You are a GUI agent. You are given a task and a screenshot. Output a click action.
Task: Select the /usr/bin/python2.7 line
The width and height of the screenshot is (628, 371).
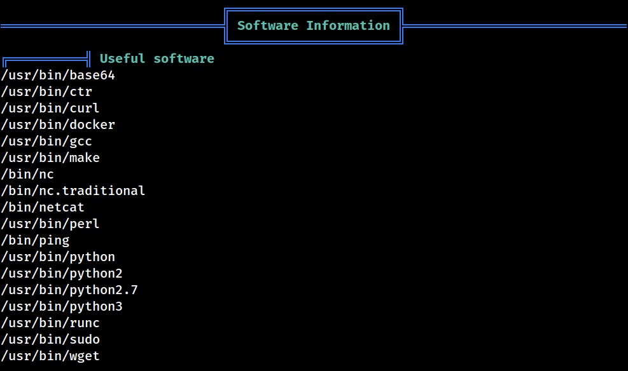[69, 290]
